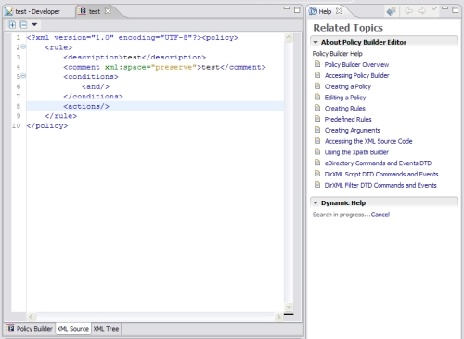Switch to the XML Tree bottom tab
The width and height of the screenshot is (464, 339).
click(x=106, y=329)
